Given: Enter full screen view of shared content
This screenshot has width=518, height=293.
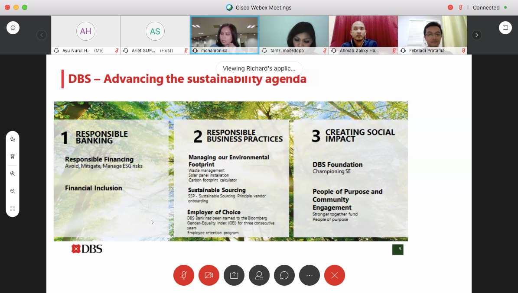Looking at the screenshot, I should [x=13, y=208].
